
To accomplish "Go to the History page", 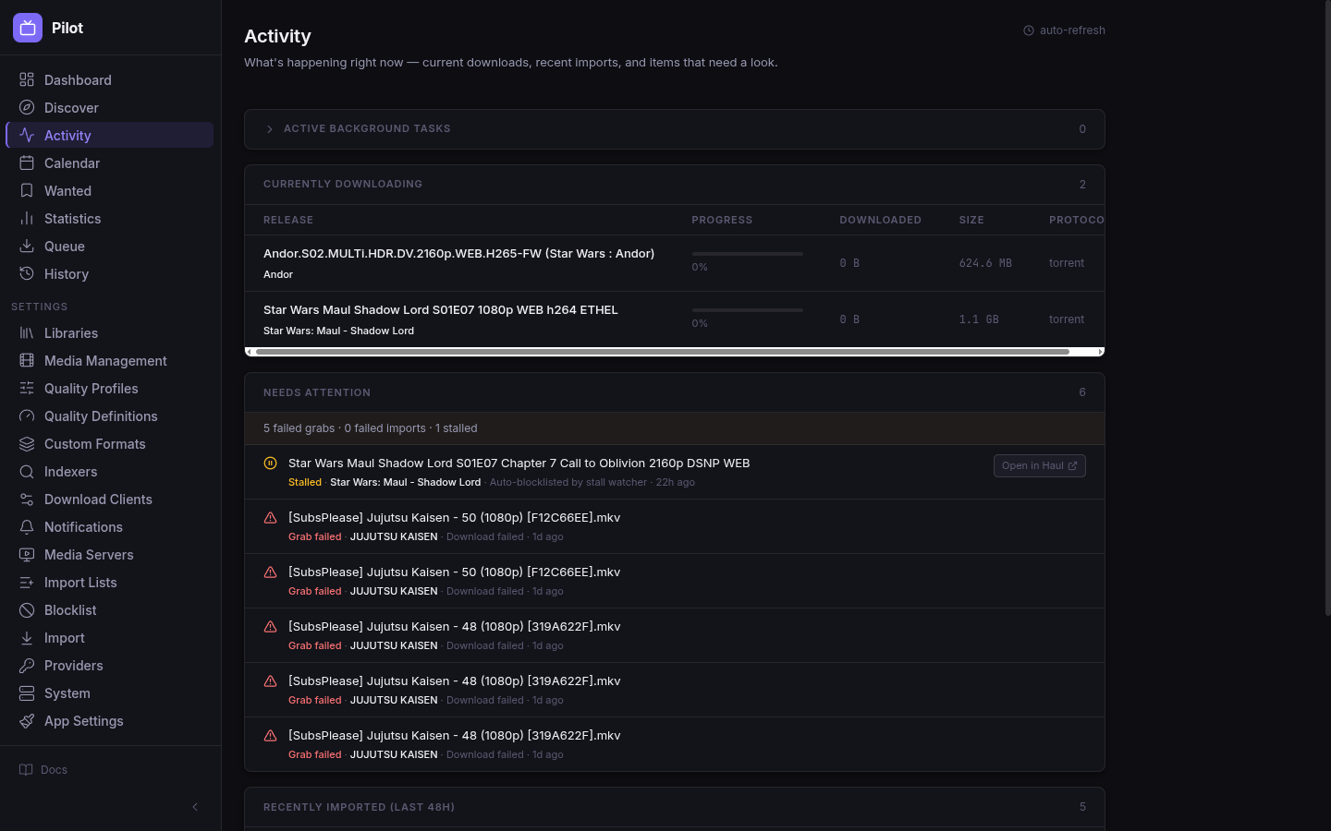I will (x=109, y=274).
